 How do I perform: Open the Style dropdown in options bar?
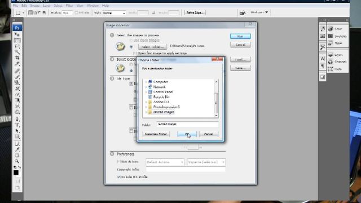click(114, 13)
